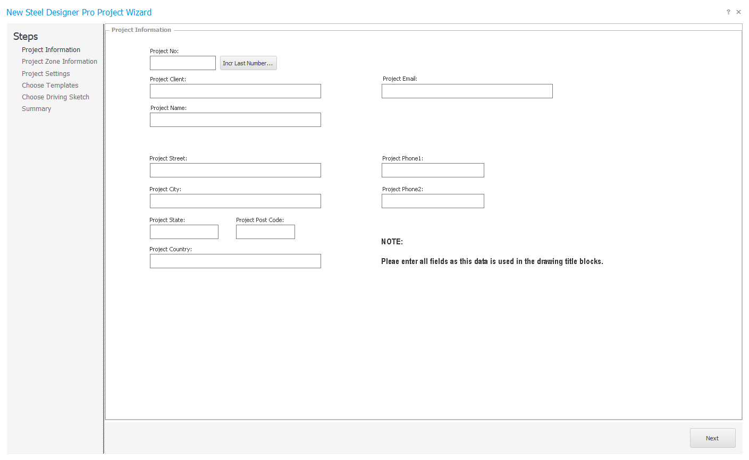Click the Project Name text box
Viewport: 749px width, 460px height.
pyautogui.click(x=235, y=120)
